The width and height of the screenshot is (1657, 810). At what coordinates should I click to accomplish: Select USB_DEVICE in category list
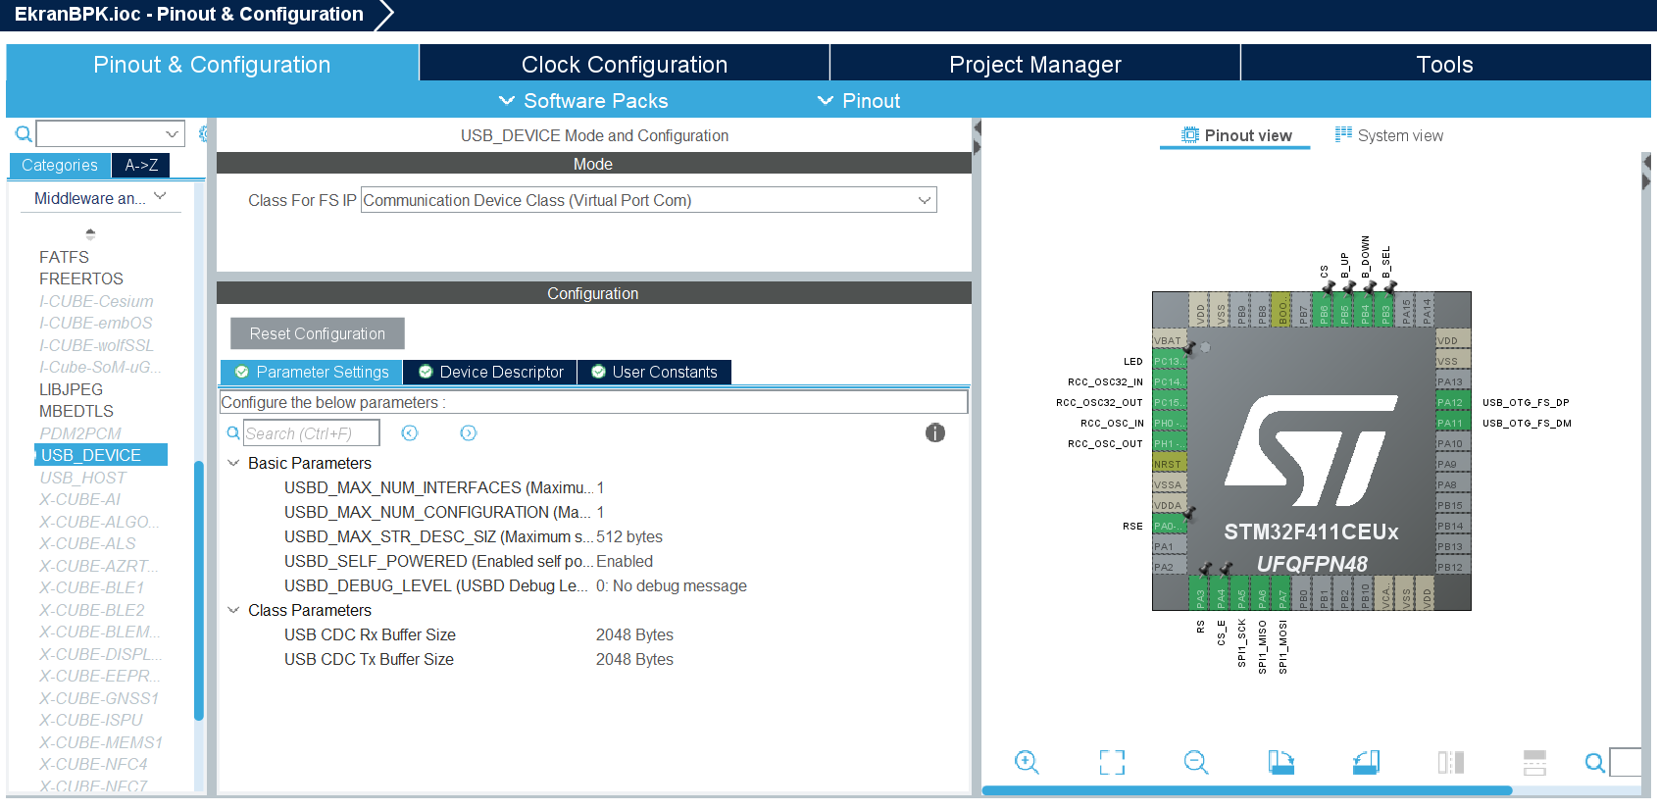click(101, 455)
